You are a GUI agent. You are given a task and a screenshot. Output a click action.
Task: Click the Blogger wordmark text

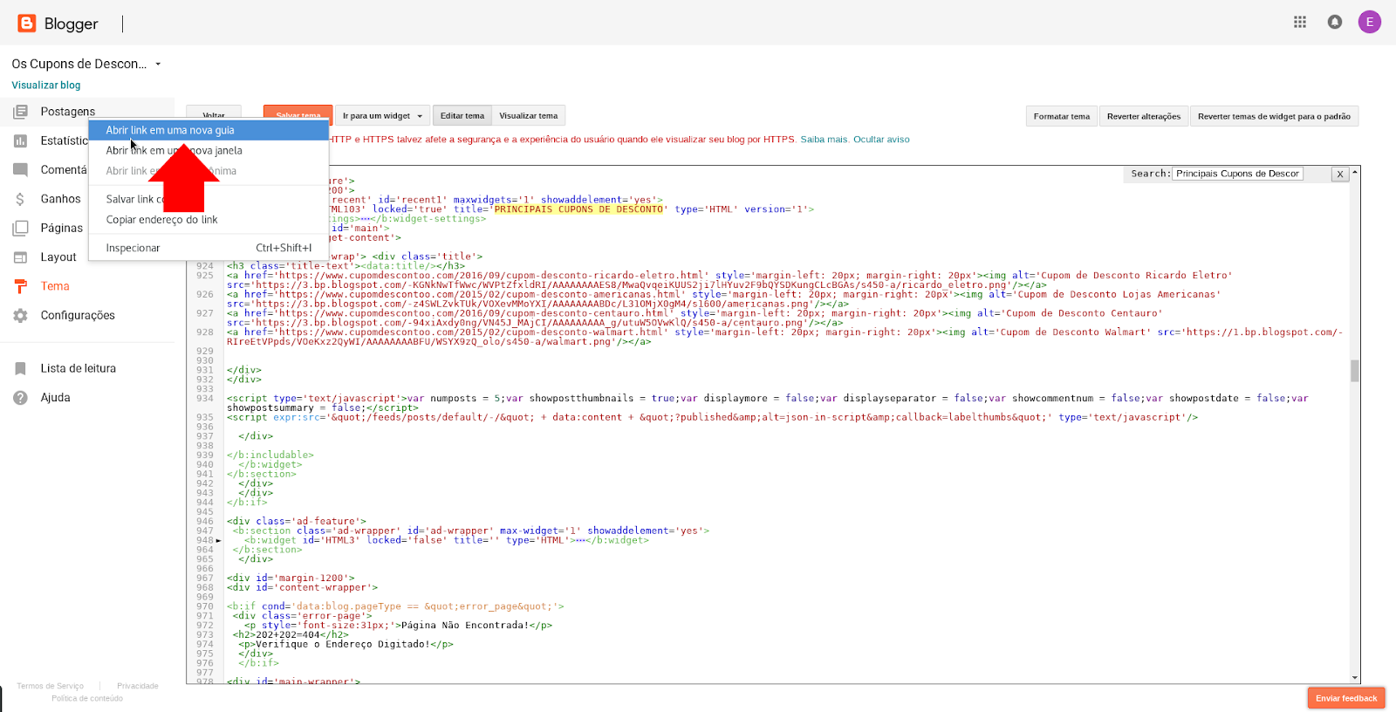pos(72,24)
